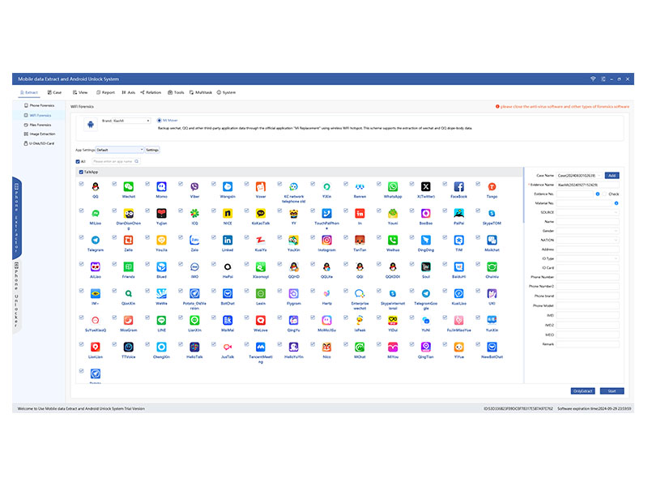Screen dimensions: 648x486
Task: Open the Report tab
Action: [x=106, y=92]
